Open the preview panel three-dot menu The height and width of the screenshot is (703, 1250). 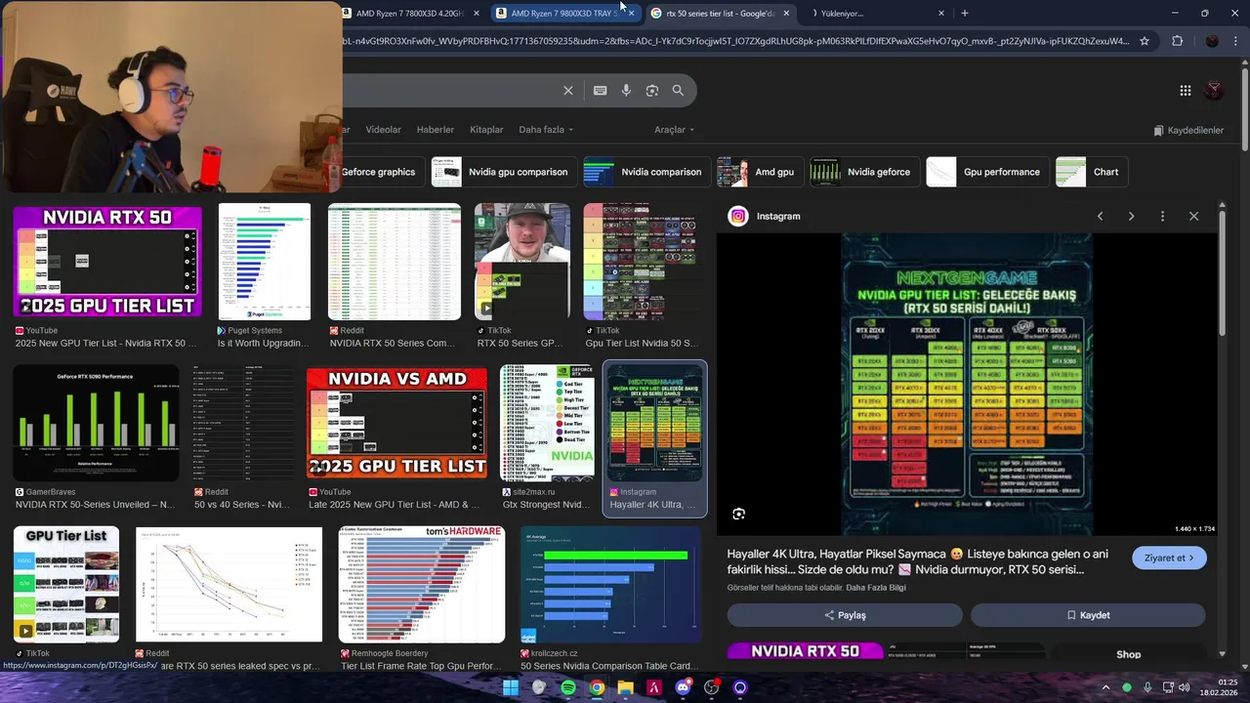[1162, 216]
